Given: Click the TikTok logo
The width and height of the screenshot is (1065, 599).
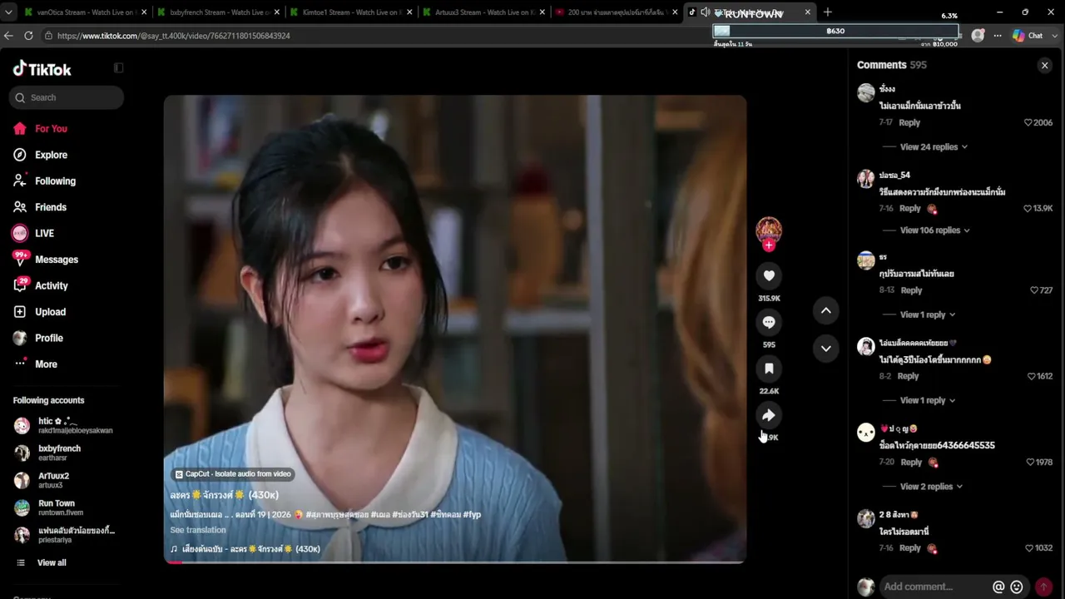Looking at the screenshot, I should tap(42, 69).
